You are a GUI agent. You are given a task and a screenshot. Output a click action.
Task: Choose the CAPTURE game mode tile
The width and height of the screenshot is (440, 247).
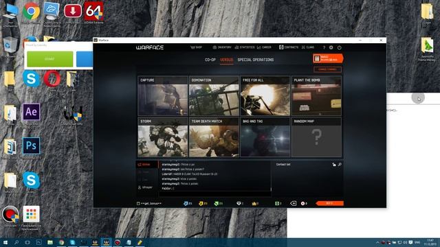(x=163, y=96)
